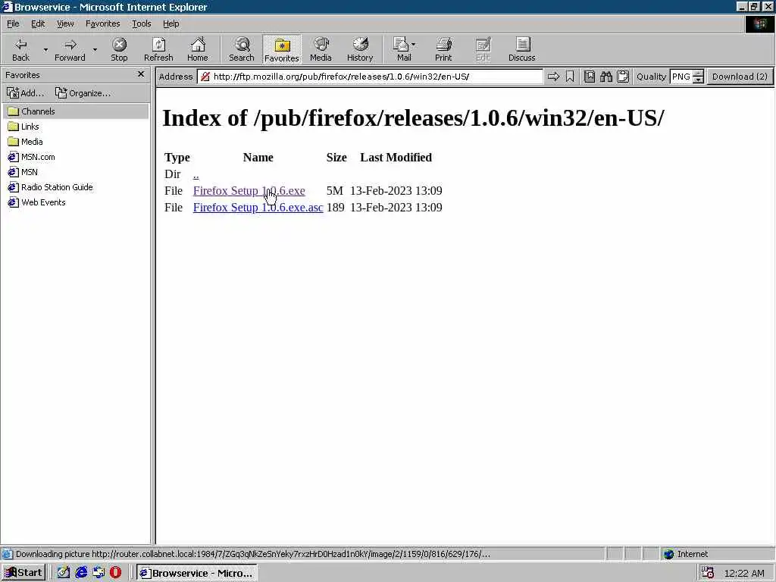
Task: Increase Quality with spinner up arrow
Action: click(x=698, y=74)
